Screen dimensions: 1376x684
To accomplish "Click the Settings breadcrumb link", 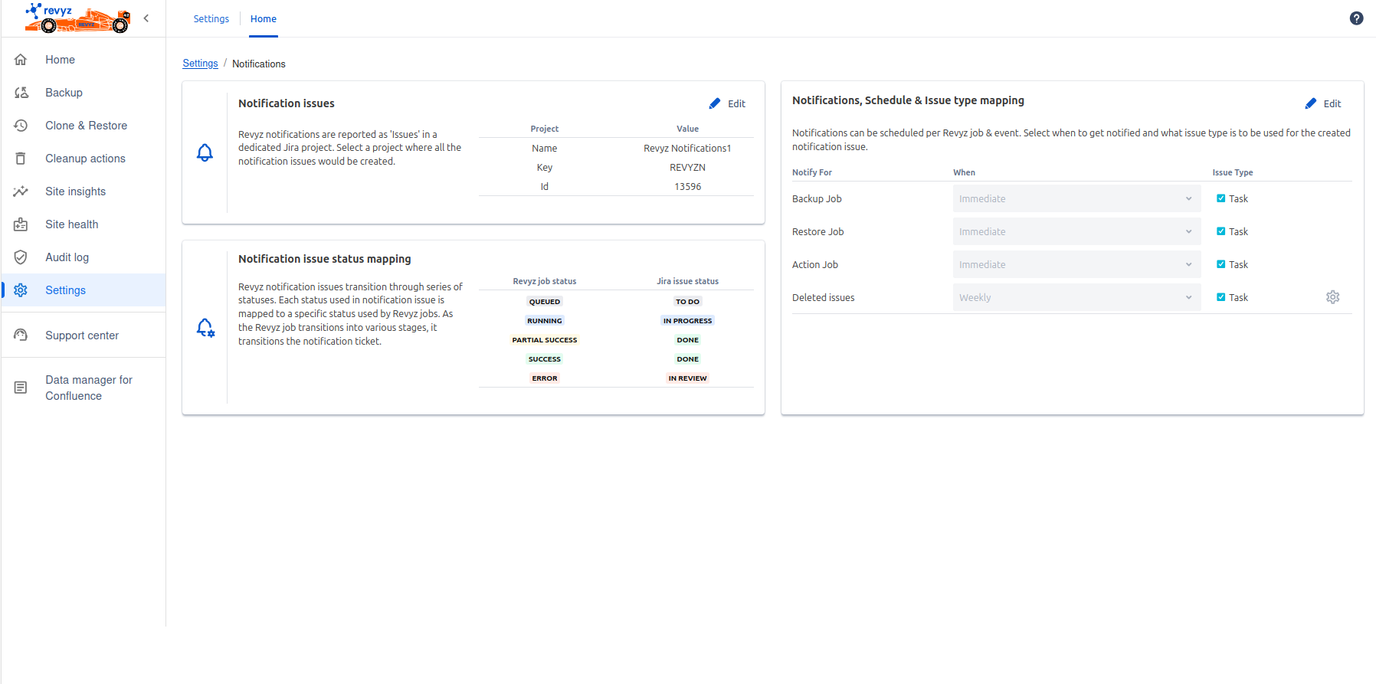I will click(x=200, y=64).
